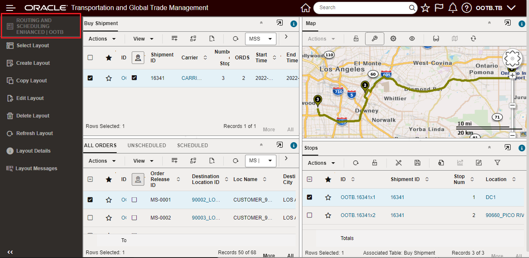
Task: Click the Home icon in header
Action: coord(306,8)
